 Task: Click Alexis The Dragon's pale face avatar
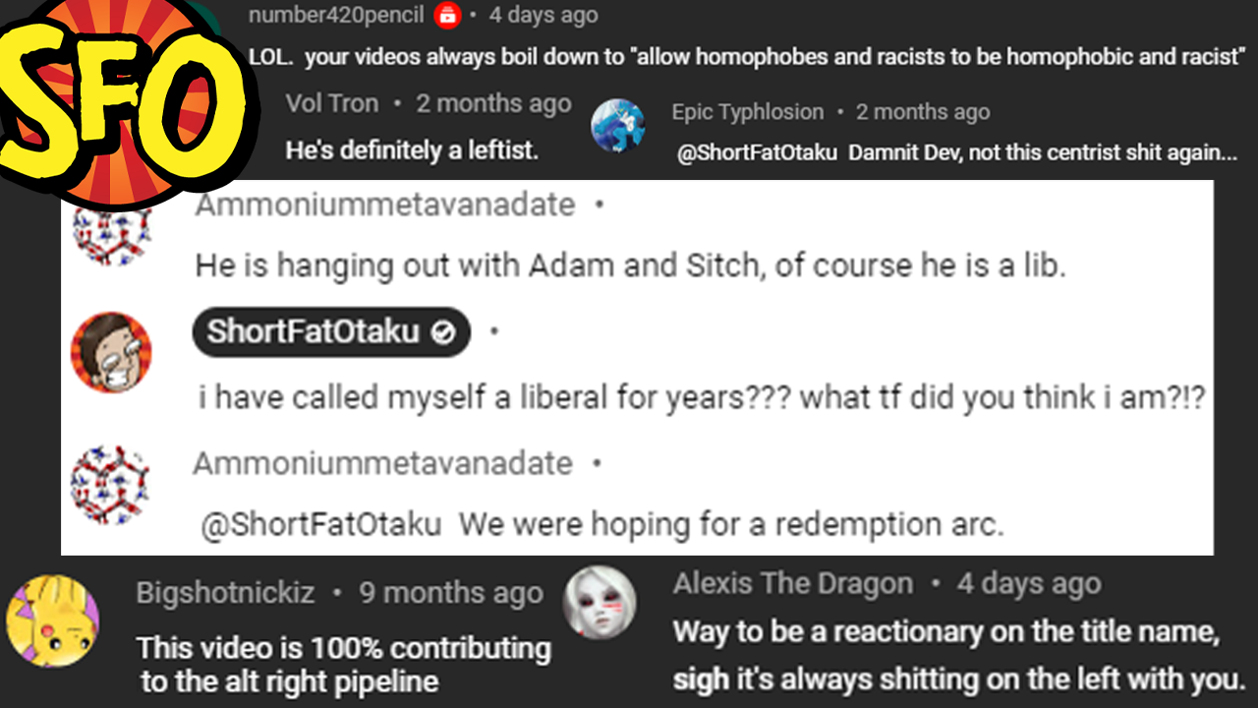click(x=600, y=602)
